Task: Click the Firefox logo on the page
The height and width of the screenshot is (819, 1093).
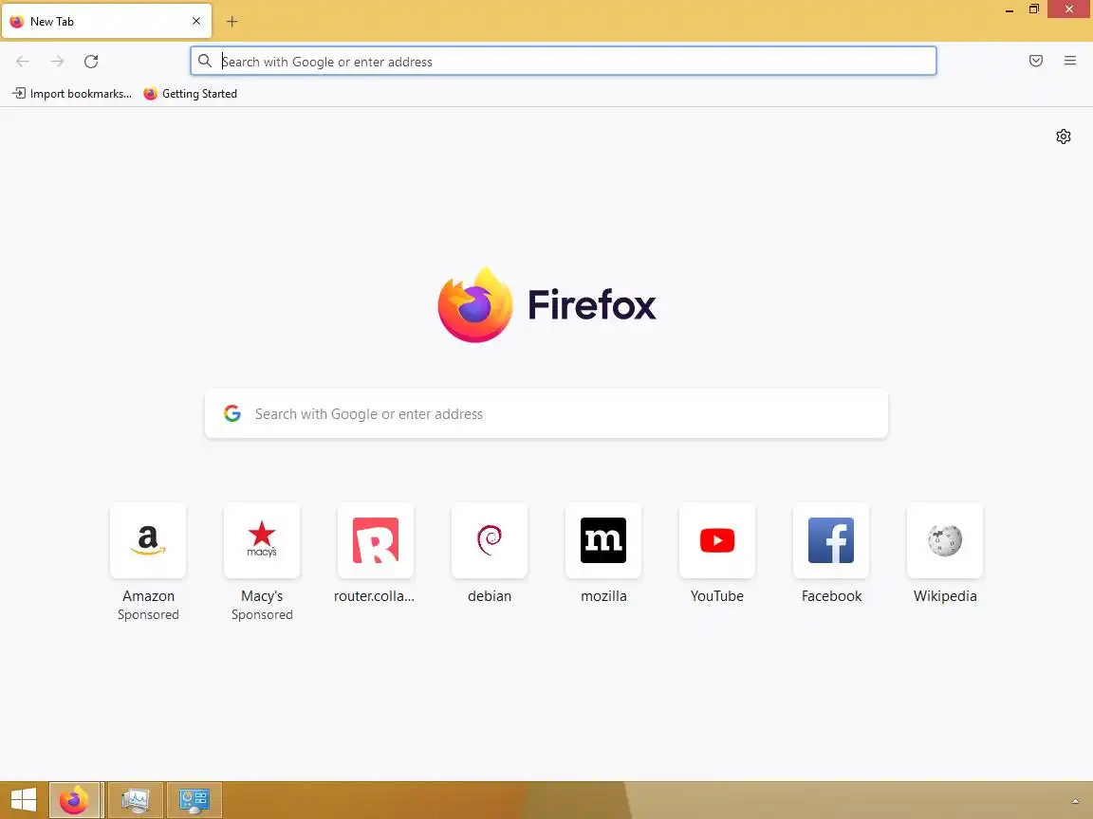Action: click(546, 305)
